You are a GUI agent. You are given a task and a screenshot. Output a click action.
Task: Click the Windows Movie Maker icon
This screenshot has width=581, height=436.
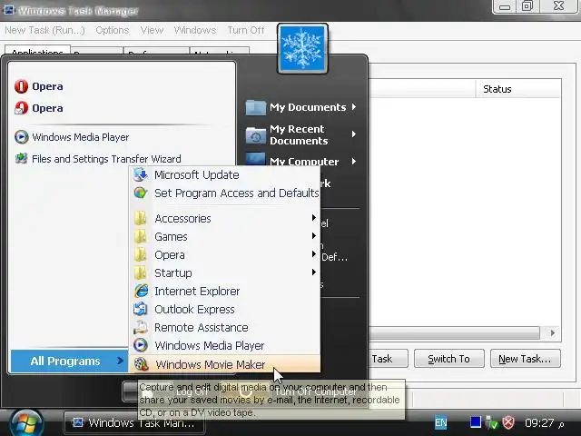click(x=142, y=364)
